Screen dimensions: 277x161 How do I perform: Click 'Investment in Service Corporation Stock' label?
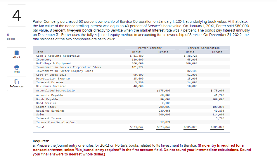coord(69,67)
